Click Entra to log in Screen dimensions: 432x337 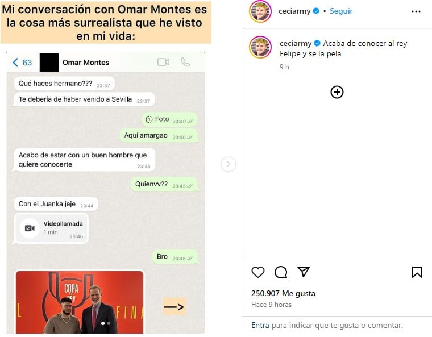click(x=260, y=325)
